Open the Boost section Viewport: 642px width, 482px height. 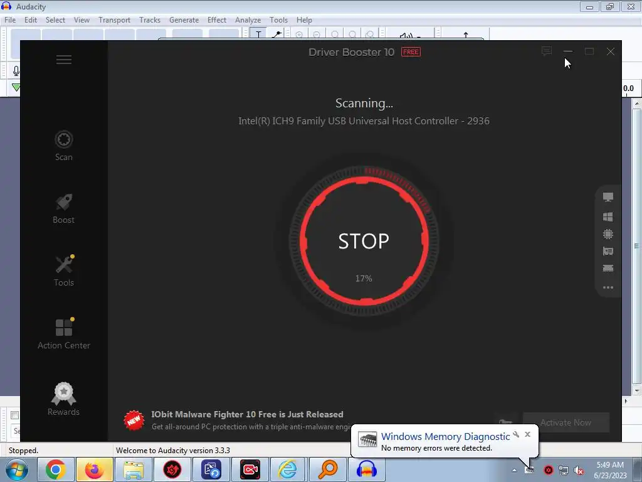coord(64,208)
